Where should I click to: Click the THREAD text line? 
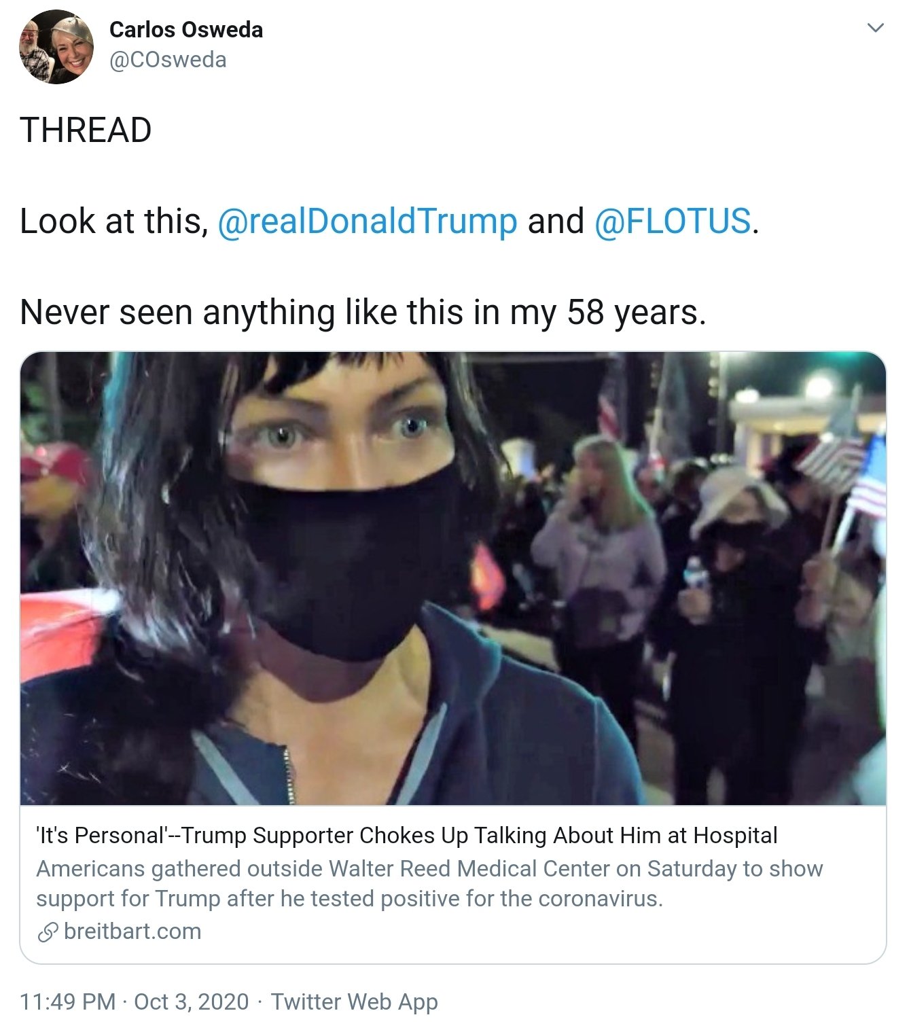pos(86,130)
